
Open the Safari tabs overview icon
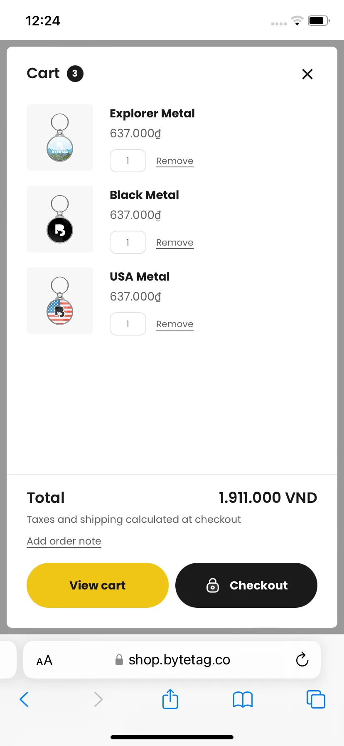[x=316, y=699]
